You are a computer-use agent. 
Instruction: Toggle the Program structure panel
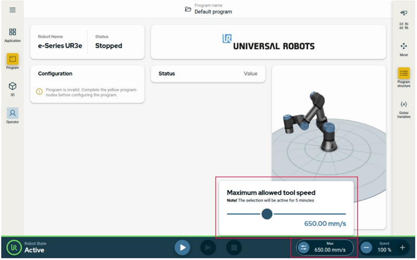pyautogui.click(x=403, y=77)
